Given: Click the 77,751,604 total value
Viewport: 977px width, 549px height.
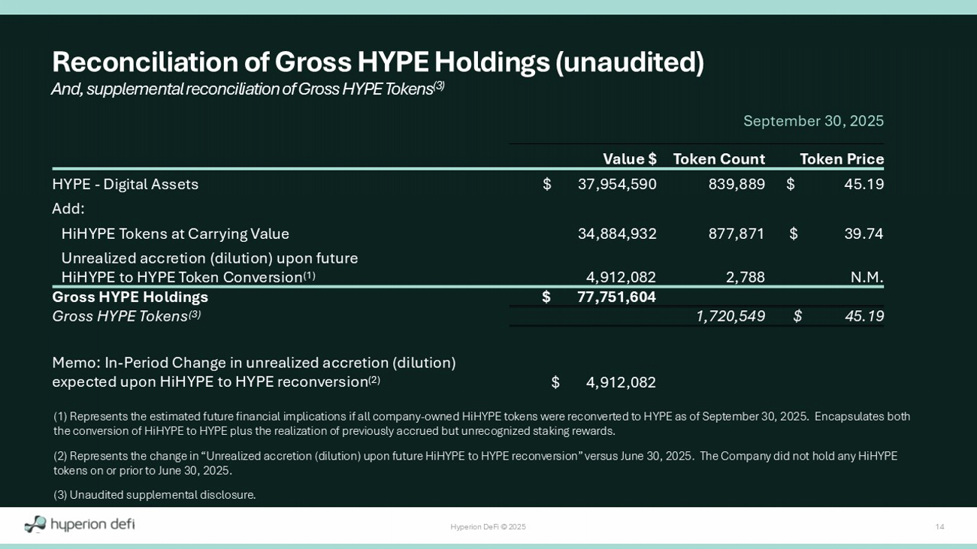Looking at the screenshot, I should (616, 297).
